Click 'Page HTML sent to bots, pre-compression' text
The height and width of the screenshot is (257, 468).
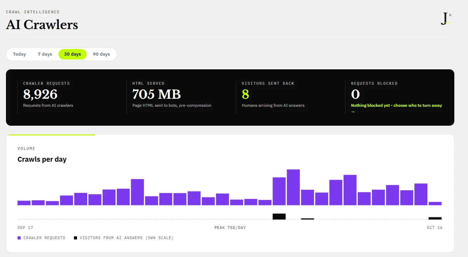coord(172,105)
